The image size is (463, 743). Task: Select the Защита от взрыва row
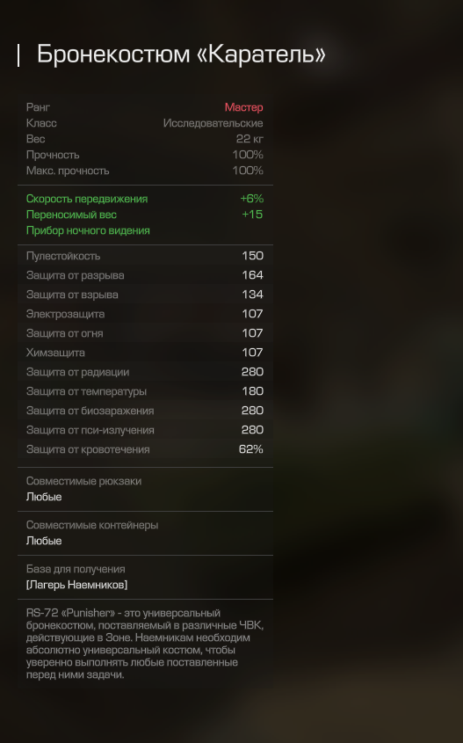(x=145, y=295)
